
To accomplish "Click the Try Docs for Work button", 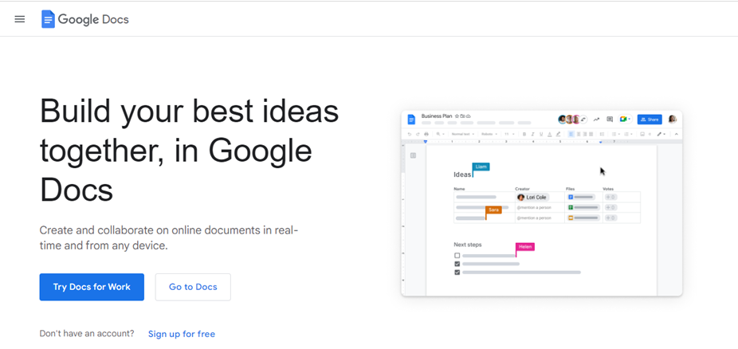I will tap(92, 287).
